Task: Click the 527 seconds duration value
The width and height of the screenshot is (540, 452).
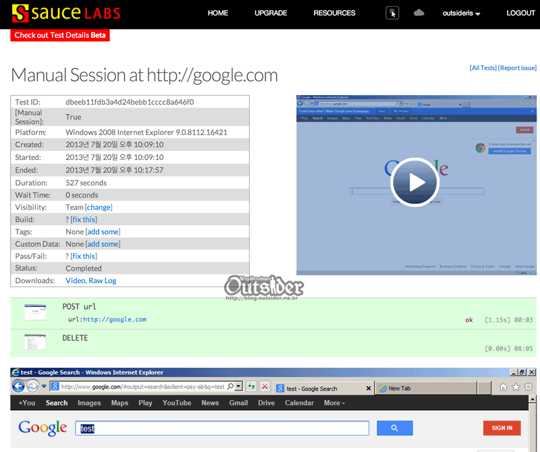Action: pos(86,183)
